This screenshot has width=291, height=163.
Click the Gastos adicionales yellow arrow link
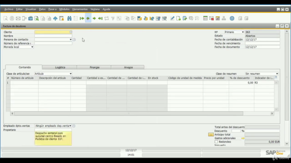click(243, 138)
